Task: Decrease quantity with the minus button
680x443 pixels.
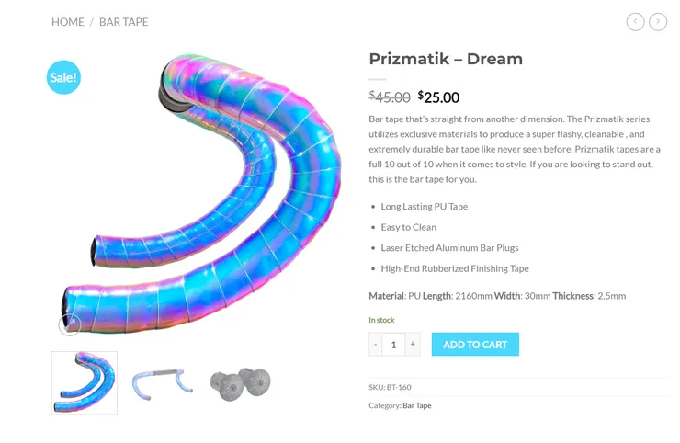Action: (x=376, y=345)
